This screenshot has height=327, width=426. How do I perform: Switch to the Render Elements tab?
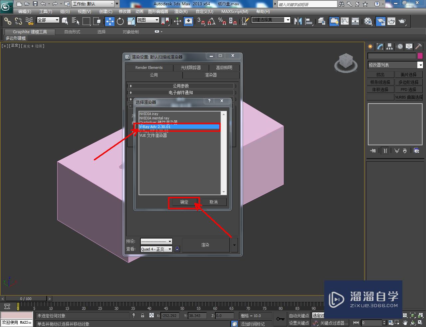[149, 68]
